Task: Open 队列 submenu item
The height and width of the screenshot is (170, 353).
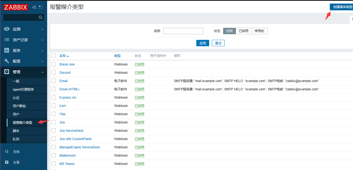Action: pyautogui.click(x=27, y=139)
